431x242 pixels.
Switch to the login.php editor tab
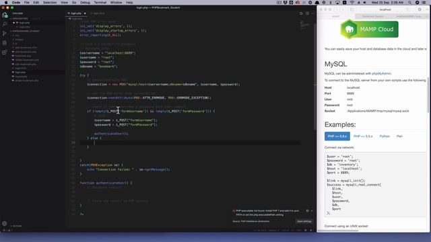point(76,13)
